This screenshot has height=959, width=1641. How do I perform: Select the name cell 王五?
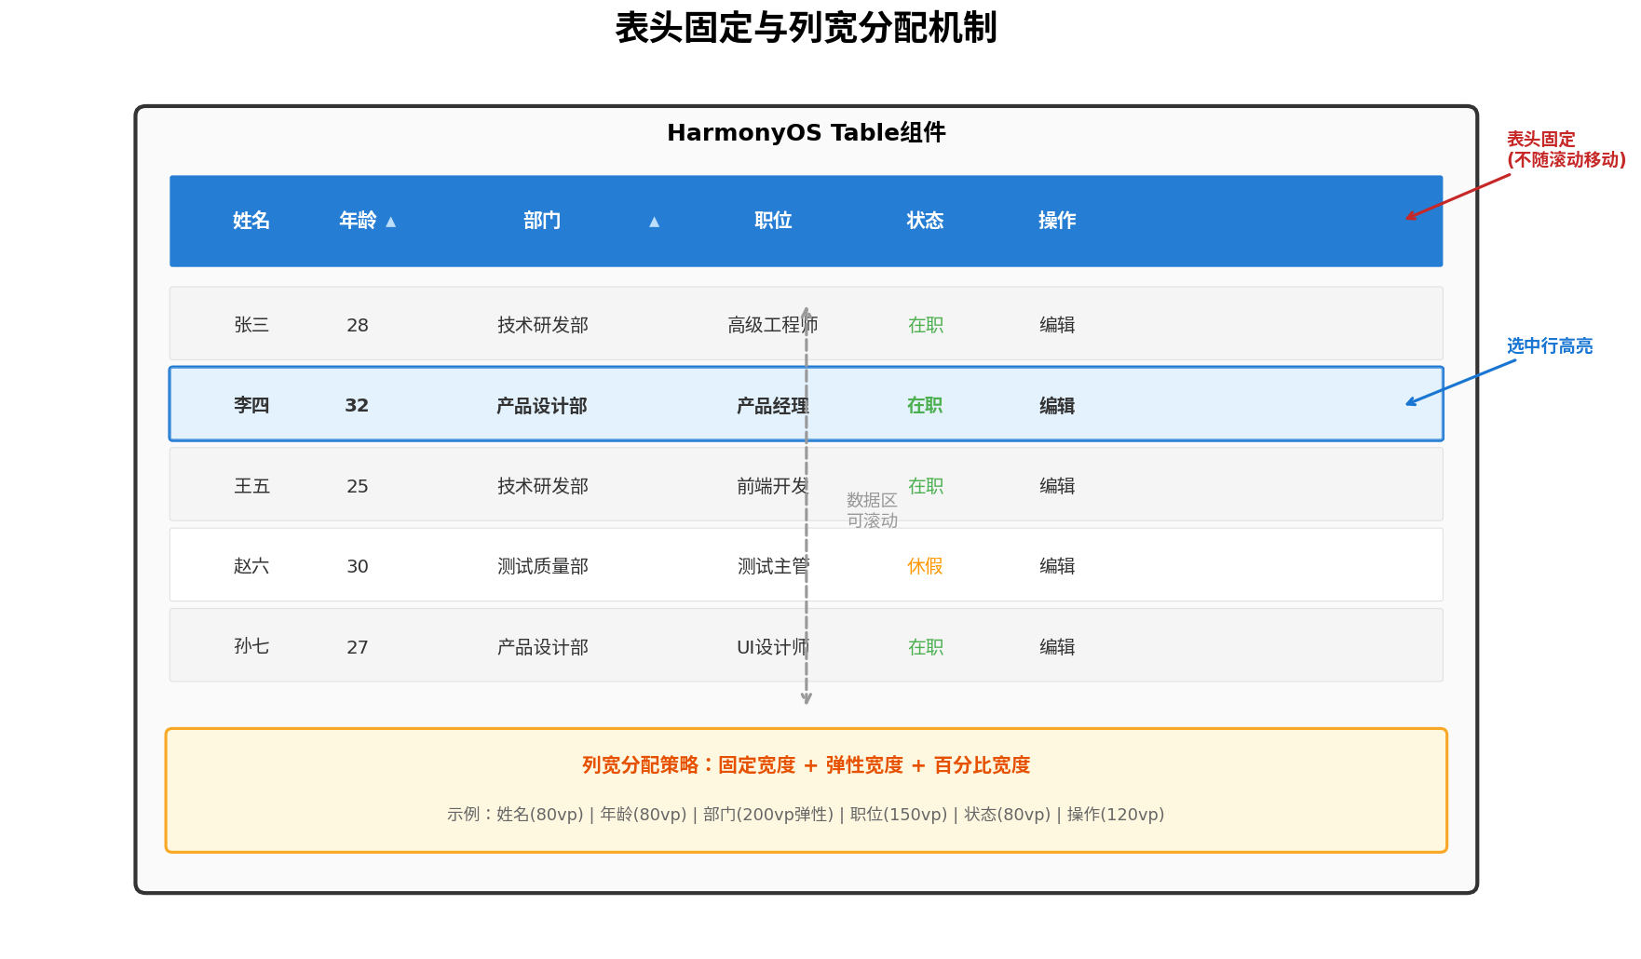[251, 486]
